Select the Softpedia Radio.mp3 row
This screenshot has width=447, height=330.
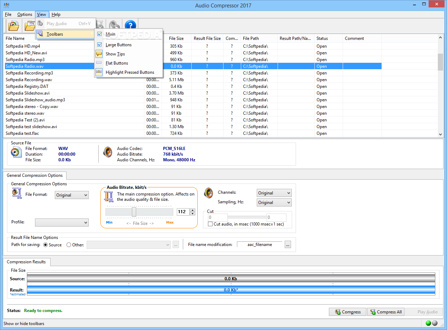pyautogui.click(x=193, y=60)
